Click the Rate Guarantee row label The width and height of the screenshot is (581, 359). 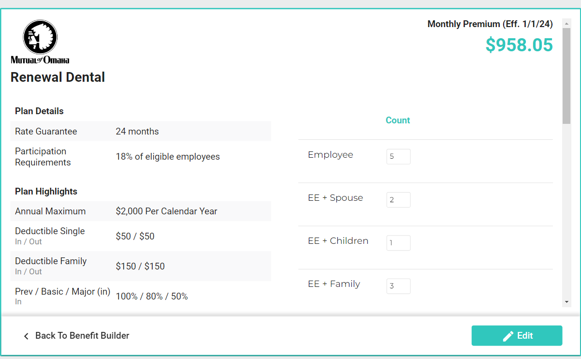point(46,132)
